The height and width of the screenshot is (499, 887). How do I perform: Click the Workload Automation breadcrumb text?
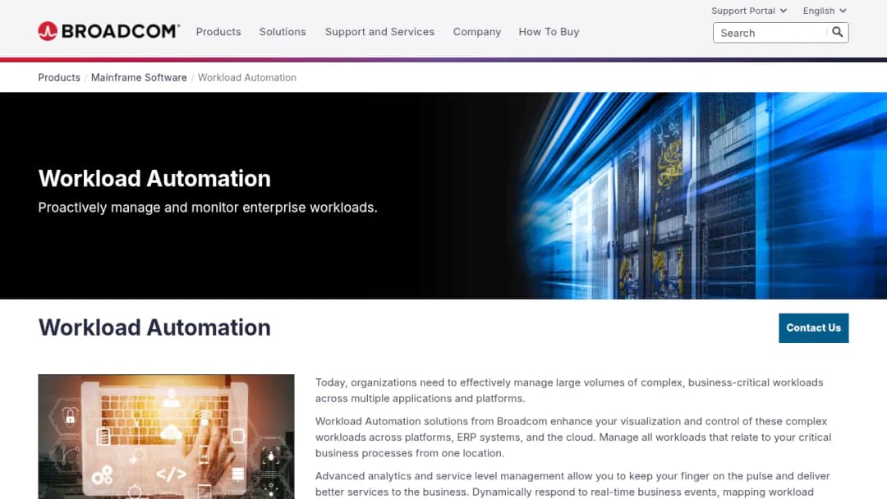[x=246, y=77]
